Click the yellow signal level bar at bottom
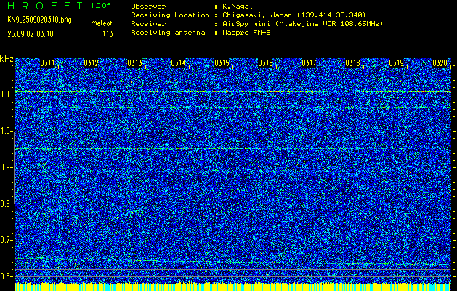 [233, 287]
